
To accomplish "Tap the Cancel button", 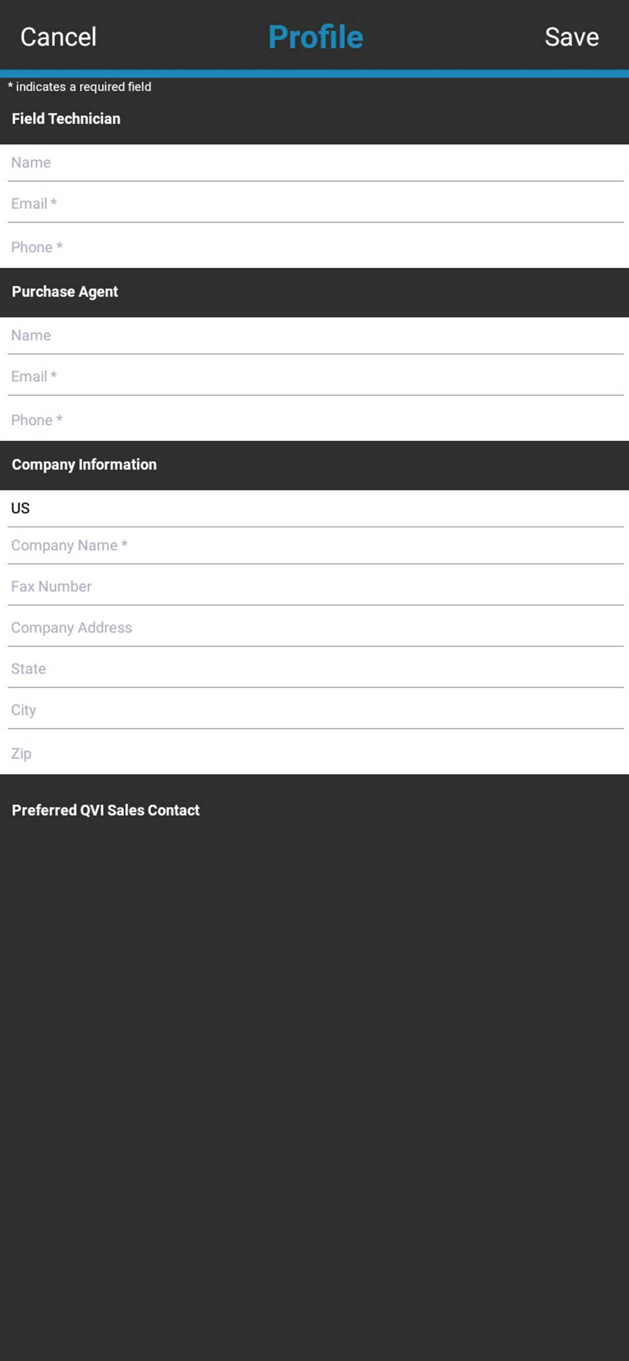I will coord(58,37).
